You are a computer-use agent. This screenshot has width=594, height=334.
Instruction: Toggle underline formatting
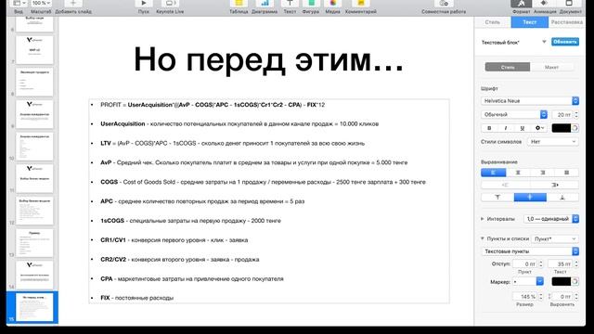523,128
